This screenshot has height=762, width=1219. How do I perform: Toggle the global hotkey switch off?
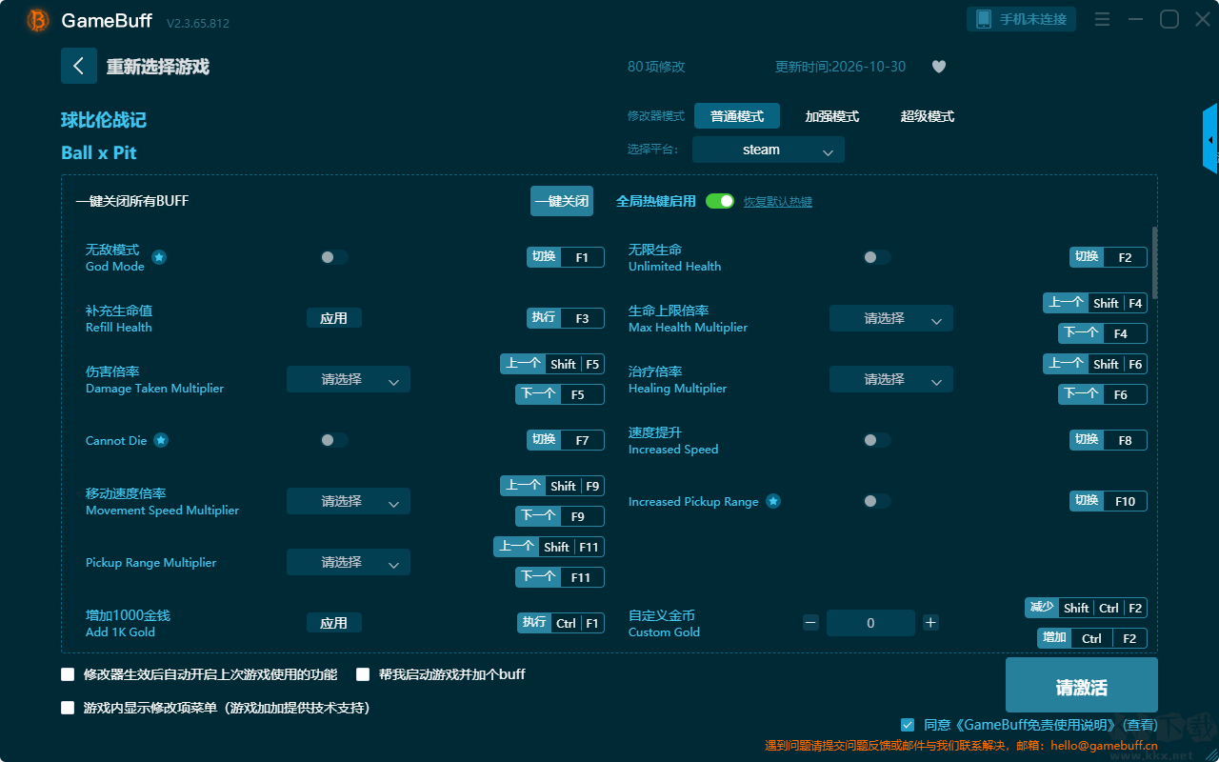[720, 201]
